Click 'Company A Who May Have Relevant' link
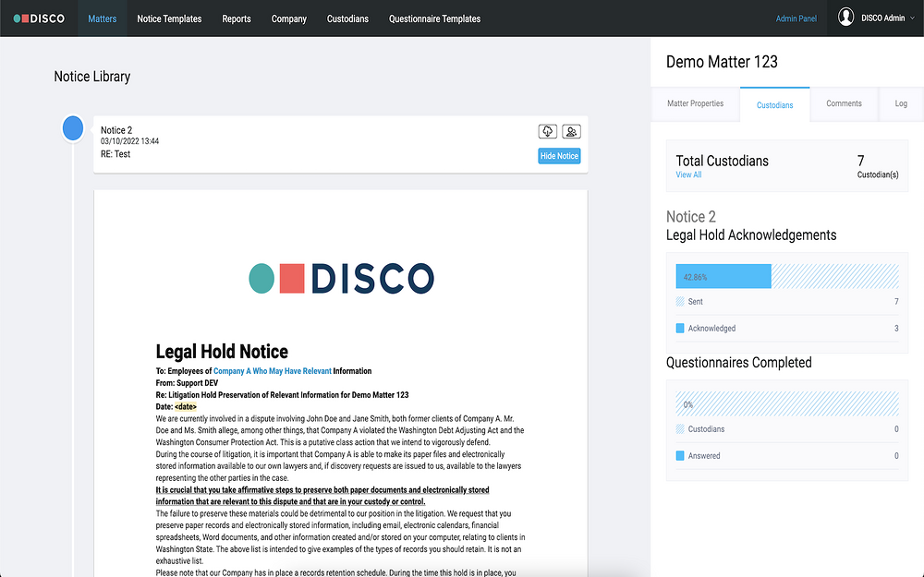 click(273, 371)
